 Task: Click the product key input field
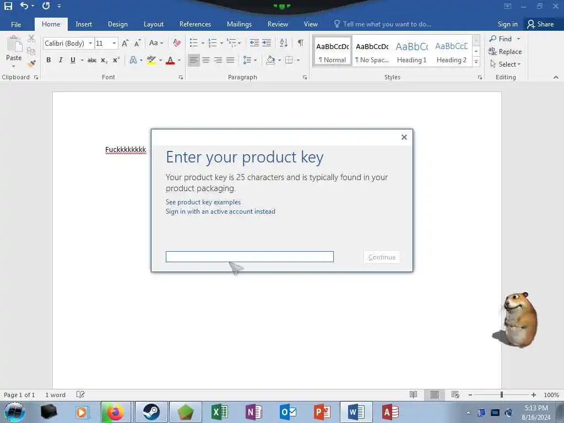point(250,257)
